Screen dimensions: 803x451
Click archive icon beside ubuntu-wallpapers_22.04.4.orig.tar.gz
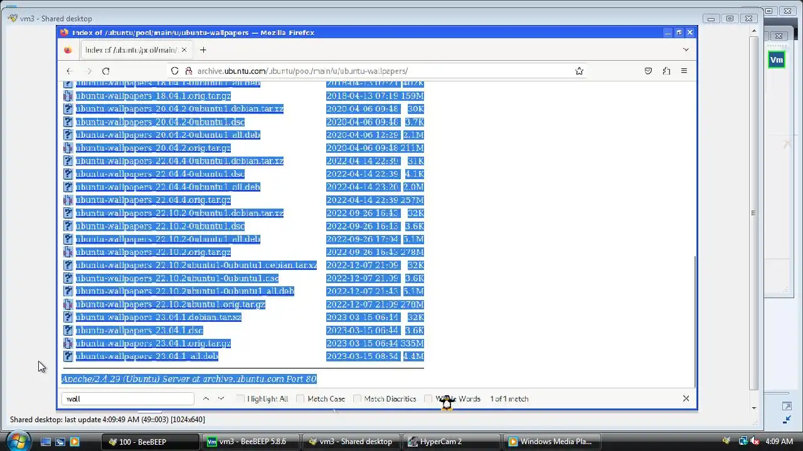click(68, 200)
